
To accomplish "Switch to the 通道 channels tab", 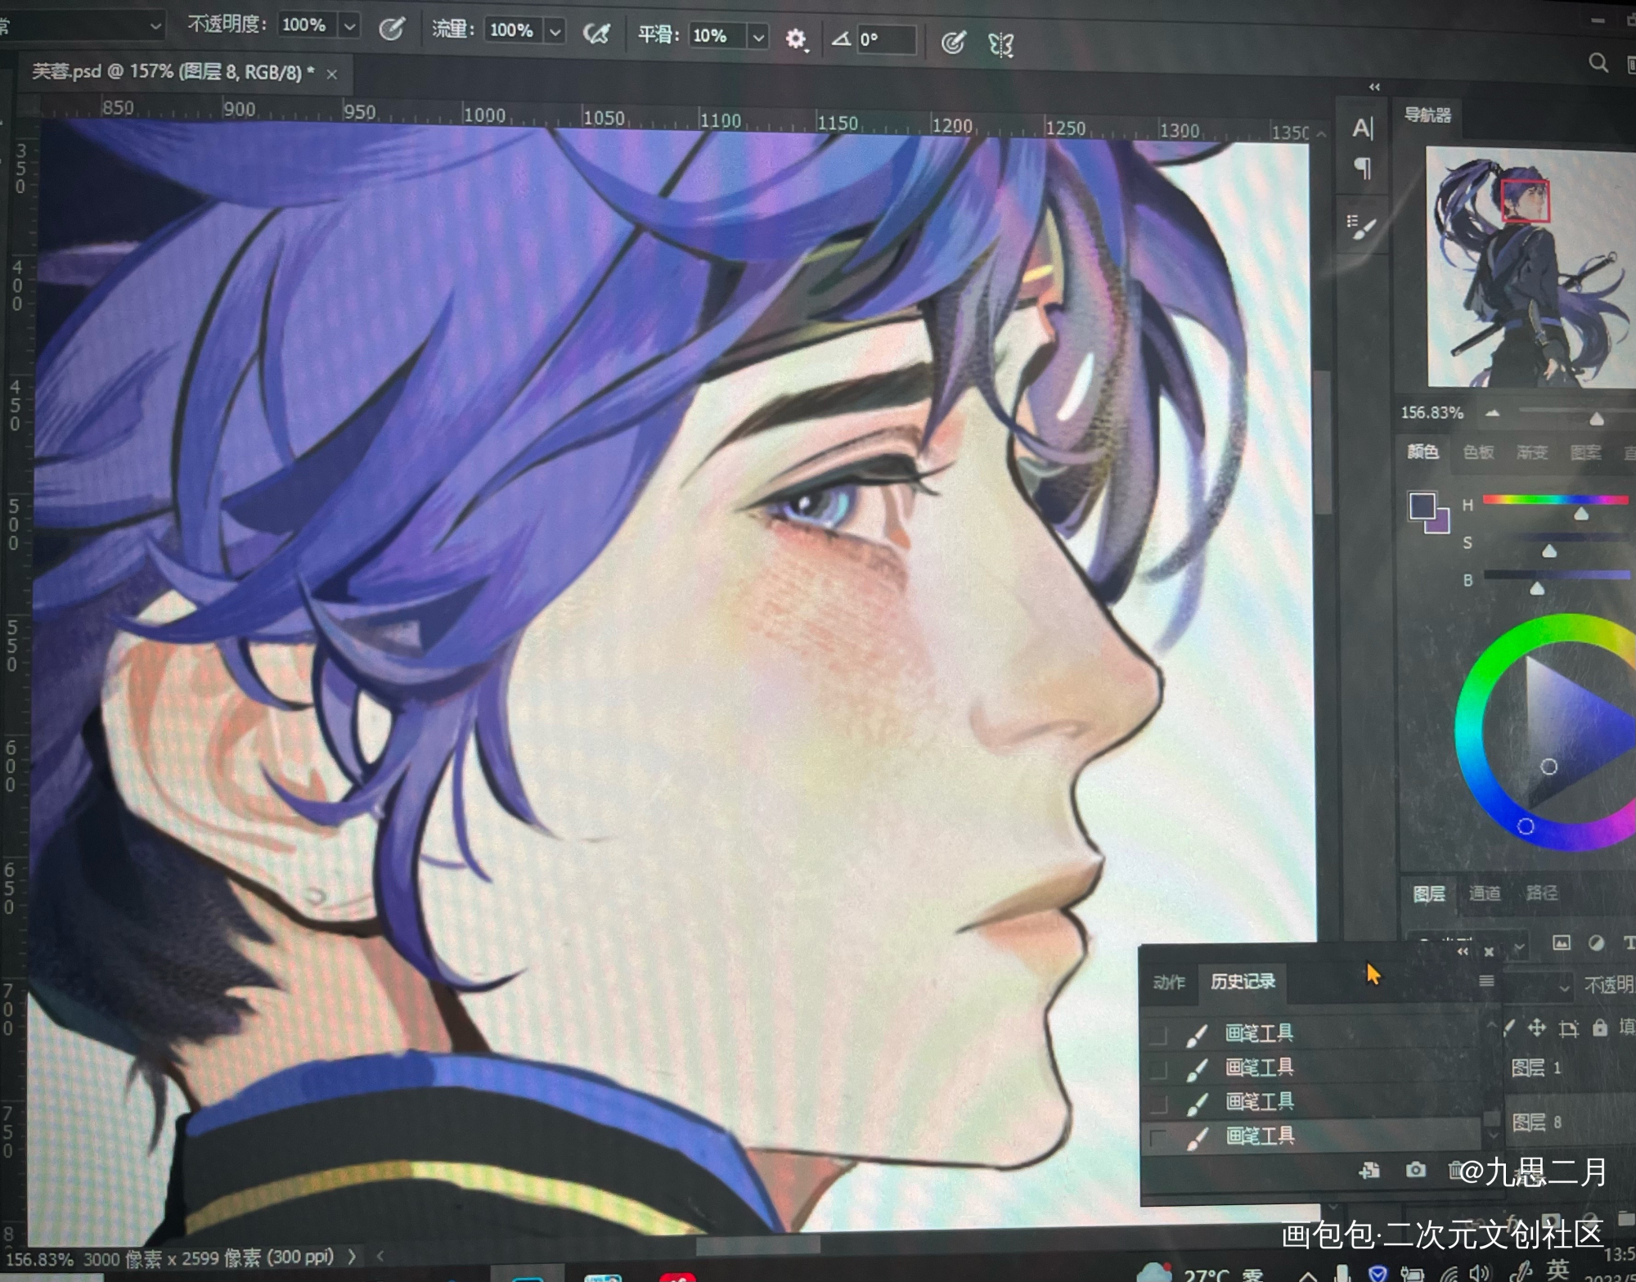I will (x=1485, y=893).
